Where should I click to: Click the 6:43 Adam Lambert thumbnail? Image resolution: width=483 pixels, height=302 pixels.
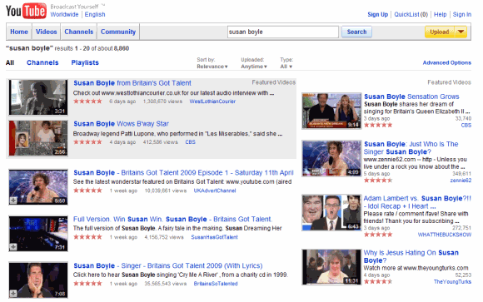tap(331, 213)
